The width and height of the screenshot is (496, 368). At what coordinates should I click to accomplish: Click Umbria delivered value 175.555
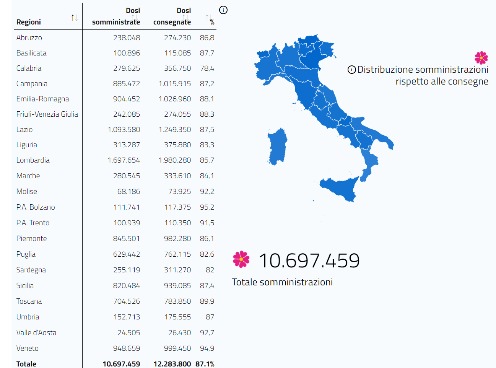(177, 317)
